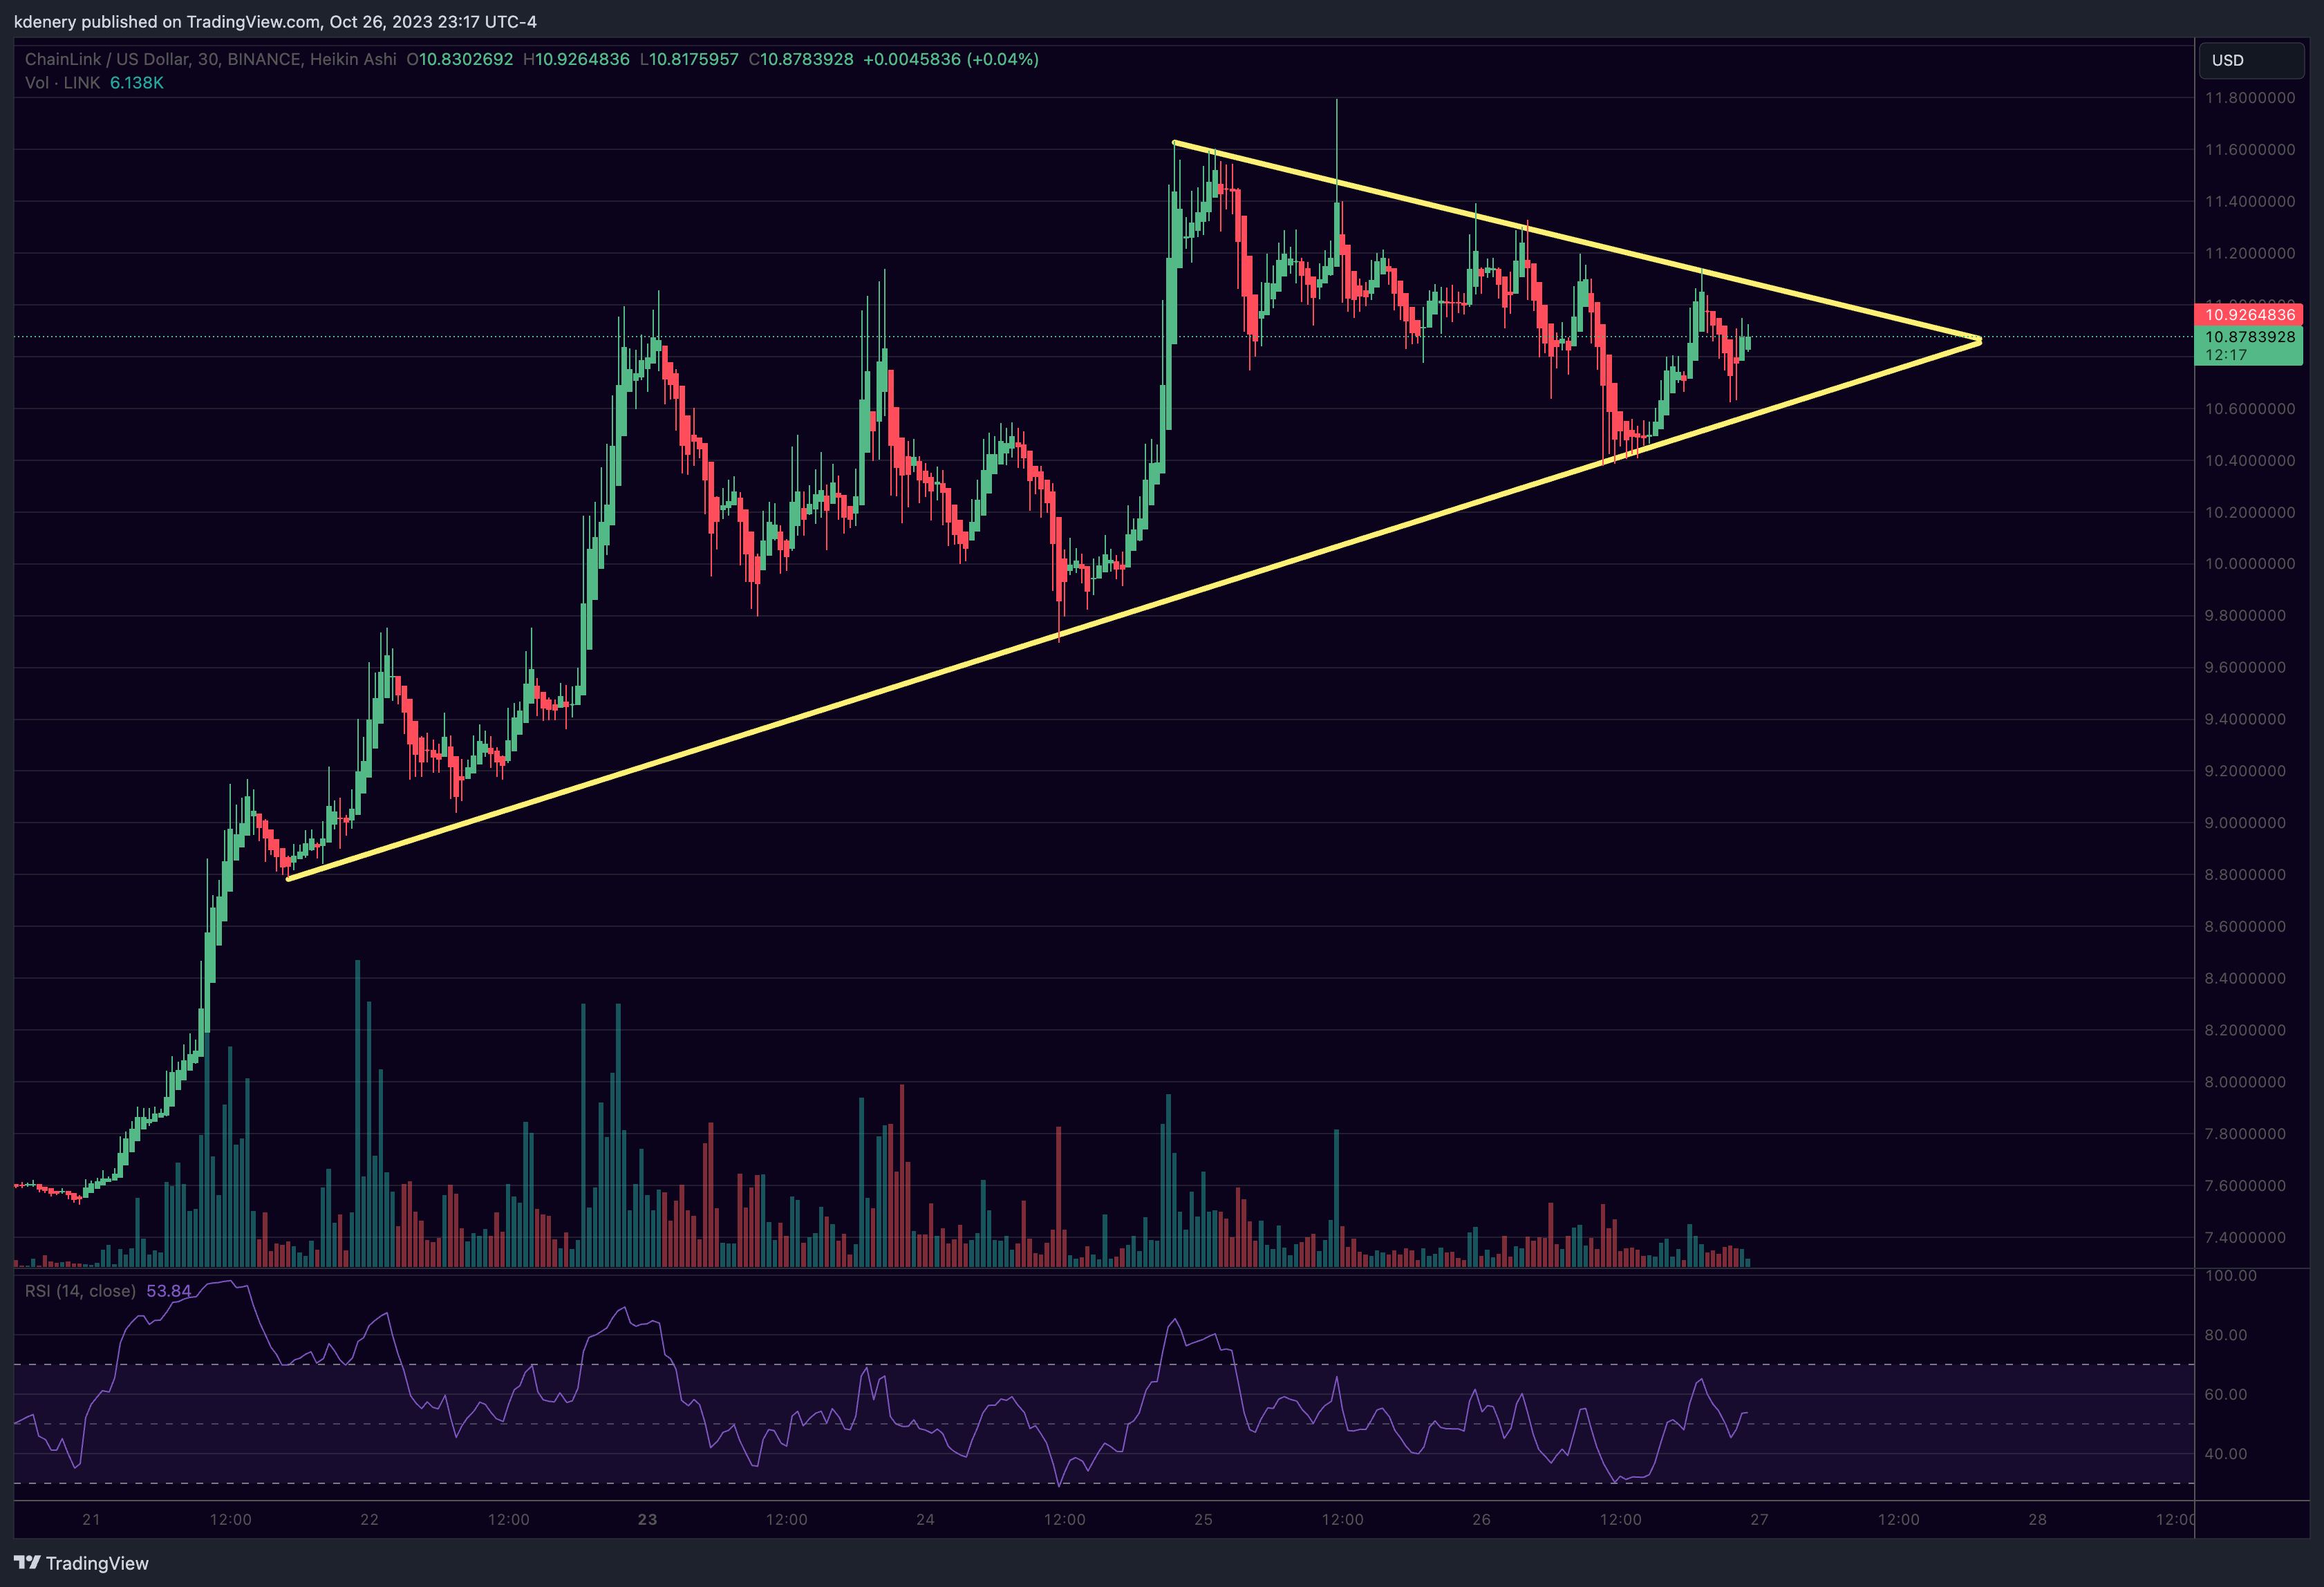Click the 22 date label on time axis
This screenshot has width=2324, height=1587.
pos(369,1519)
